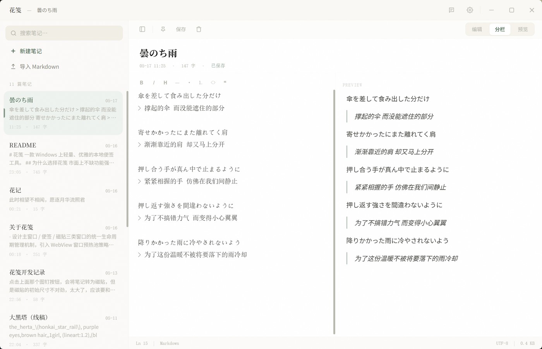This screenshot has width=542, height=349.
Task: Click editor line 押し合う手が真ん中で止まるように
Action: coord(189,169)
